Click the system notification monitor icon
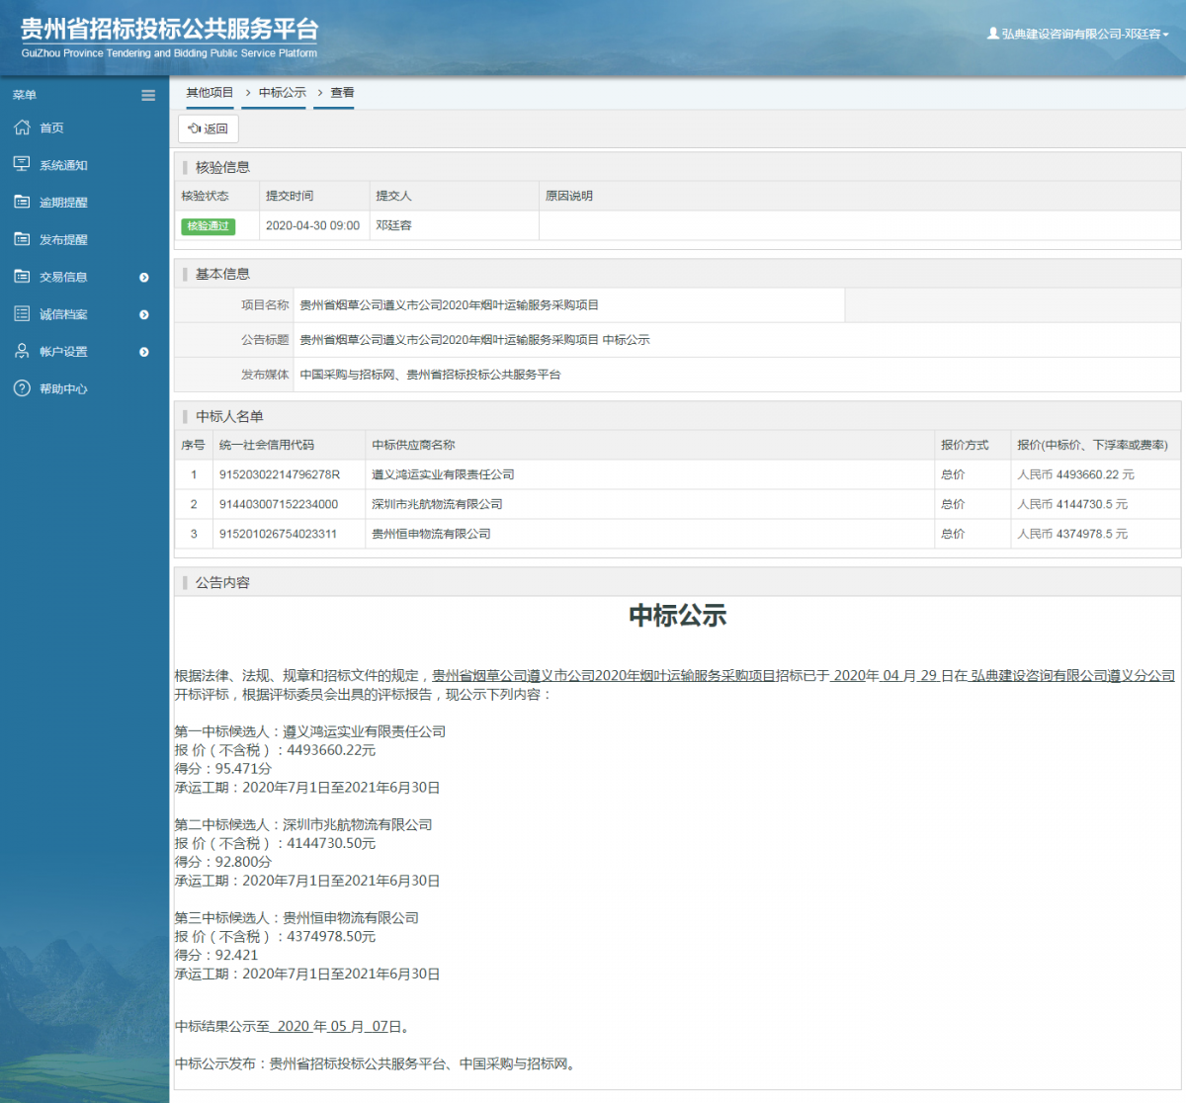 (x=22, y=164)
